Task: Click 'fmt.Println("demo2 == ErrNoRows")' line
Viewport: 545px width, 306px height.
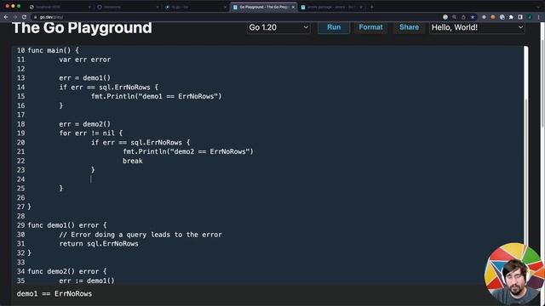Action: point(188,151)
